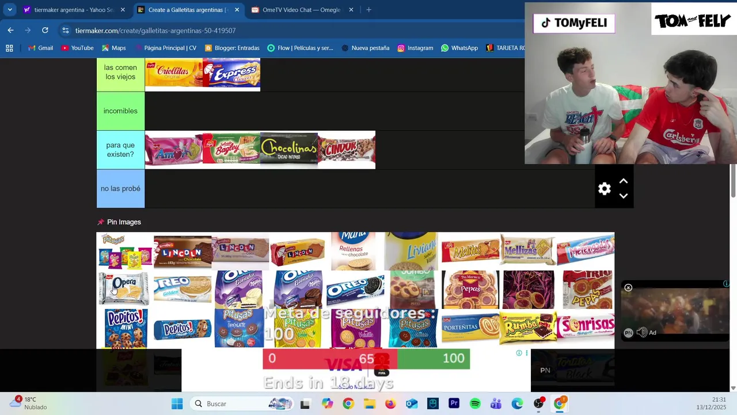The image size is (737, 415).
Task: Go back to the previous page
Action: (10, 30)
